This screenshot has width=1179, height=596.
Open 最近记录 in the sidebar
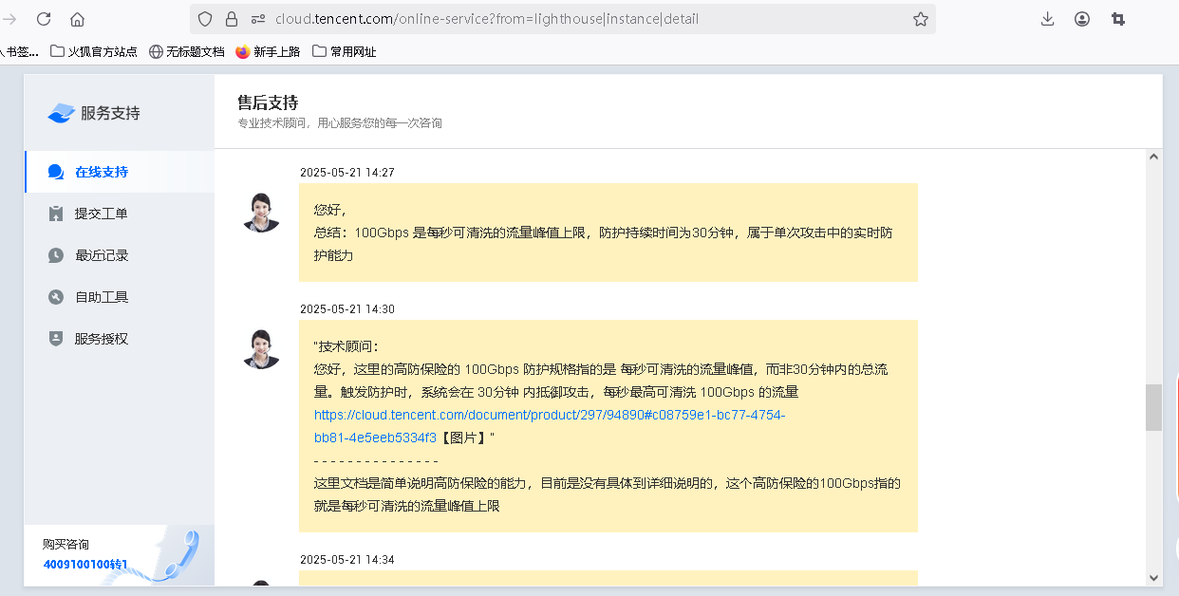[120, 255]
